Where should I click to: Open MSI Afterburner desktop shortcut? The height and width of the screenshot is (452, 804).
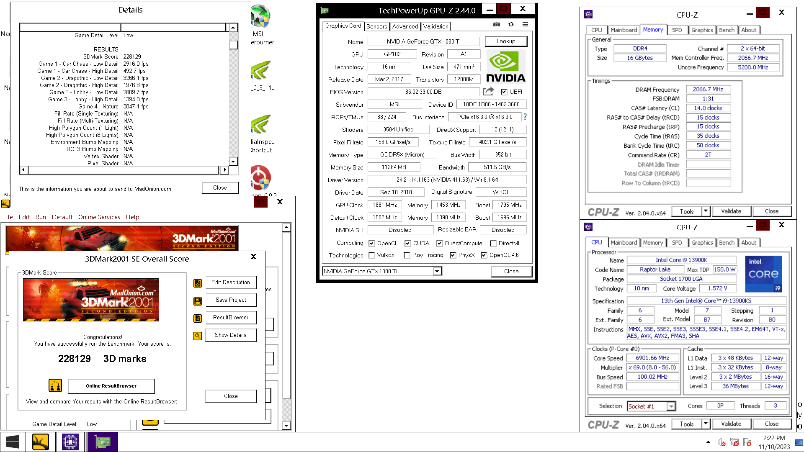[x=262, y=25]
